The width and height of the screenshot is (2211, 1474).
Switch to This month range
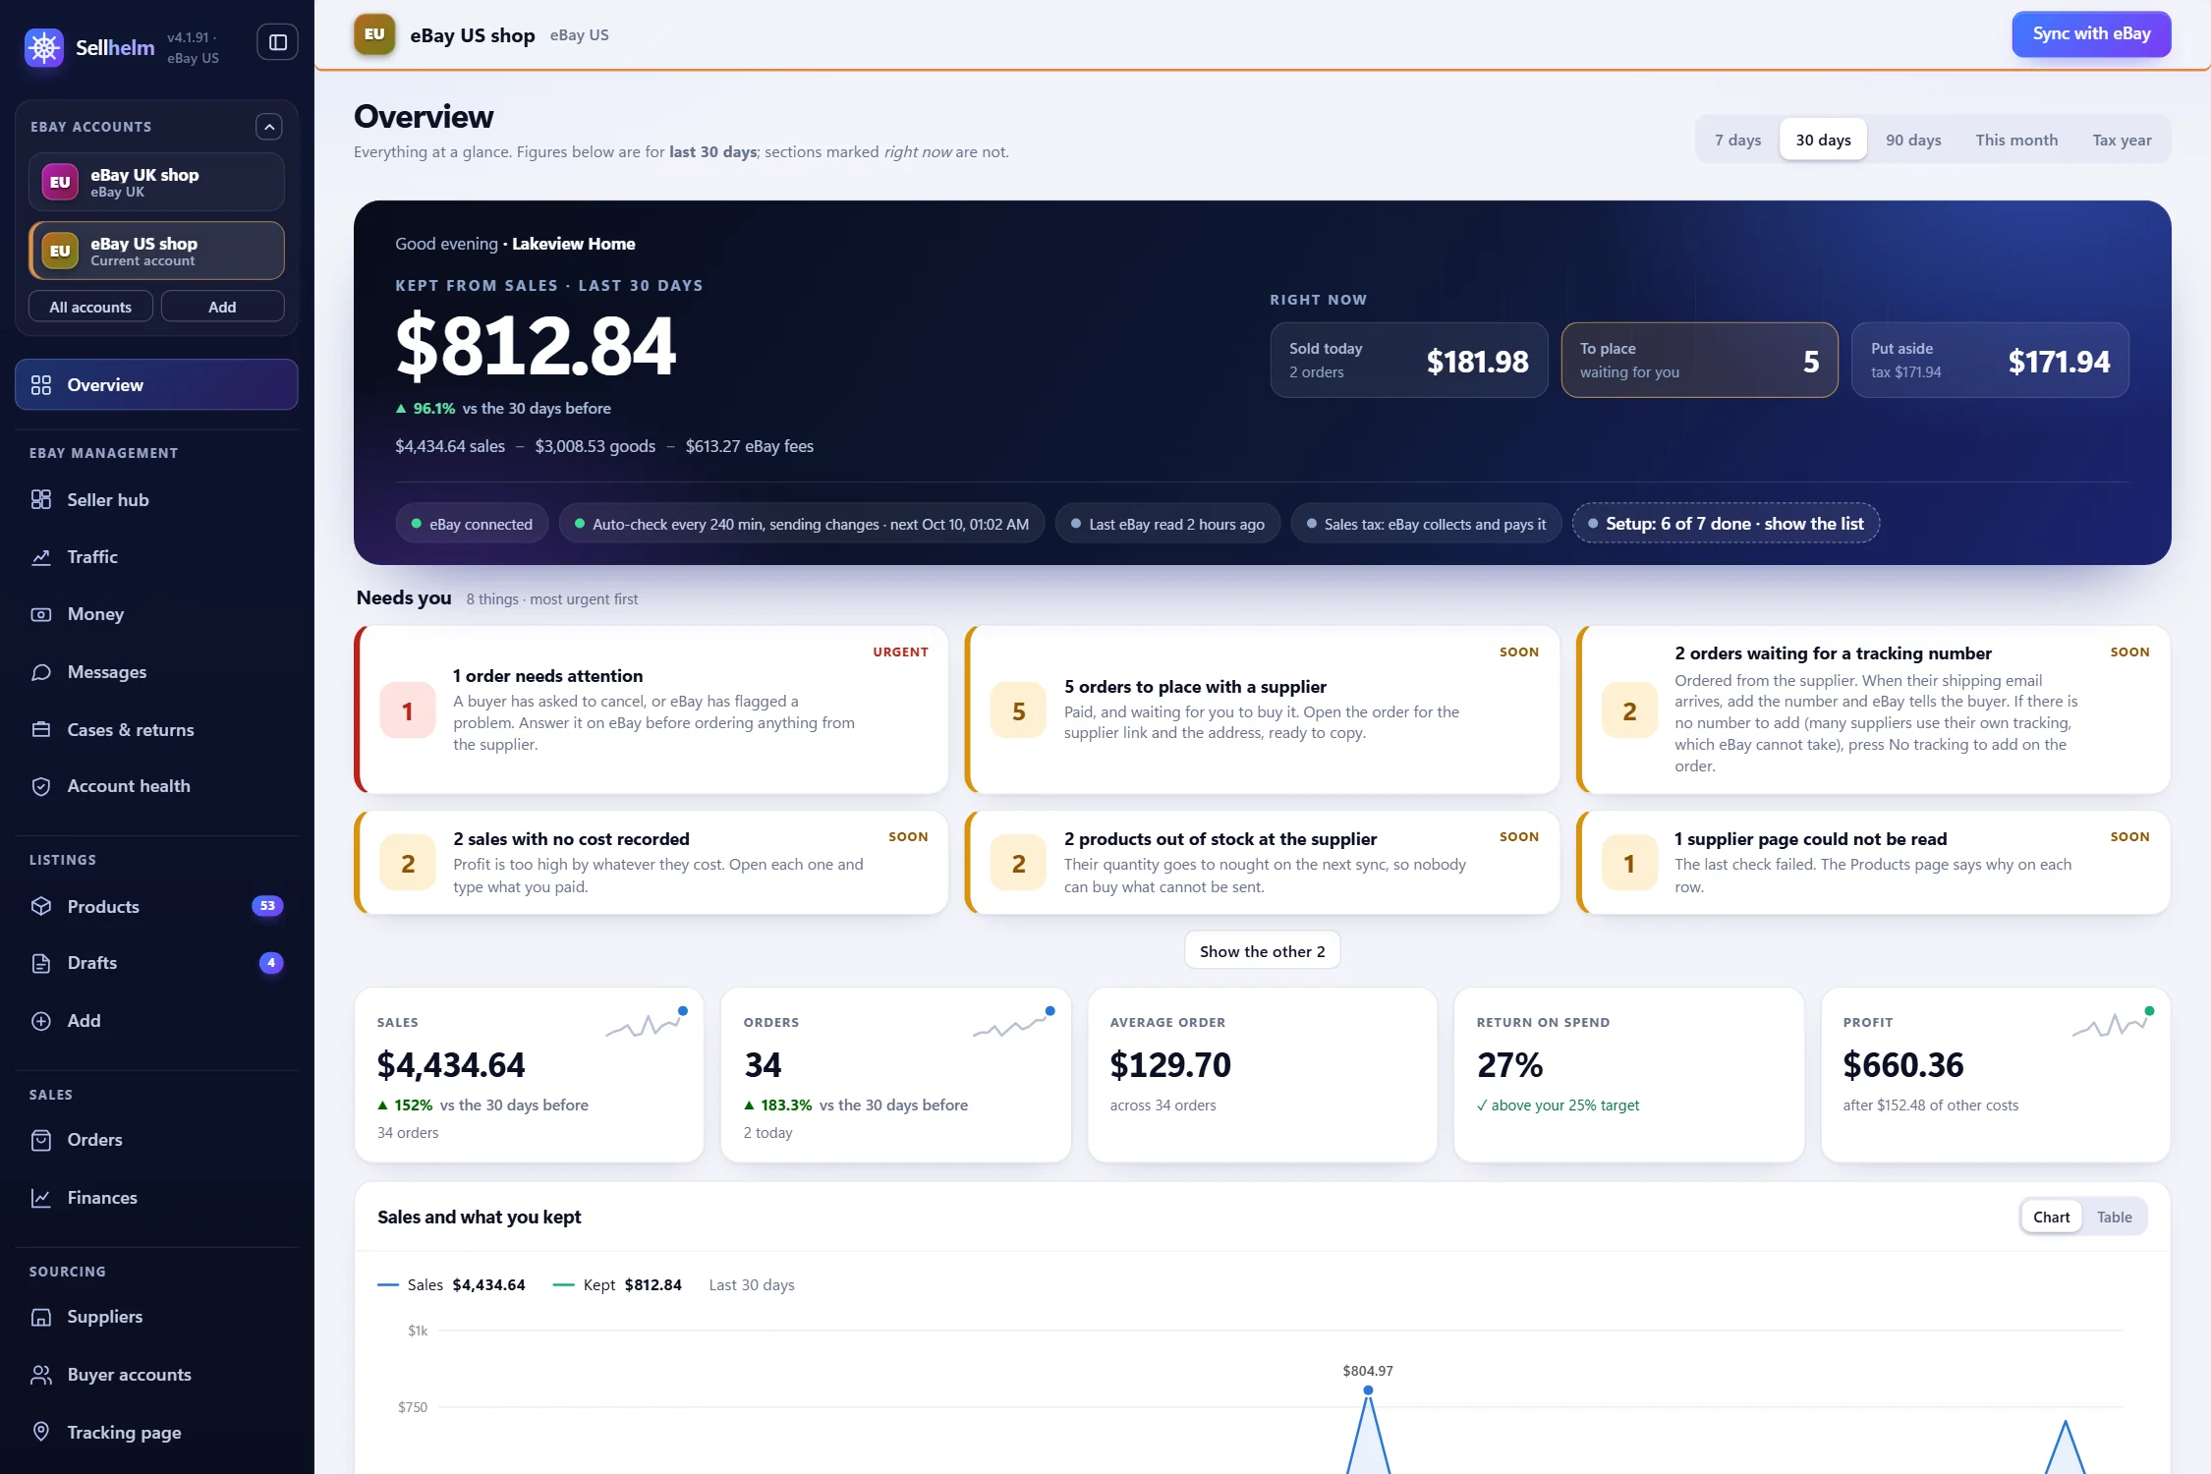[2016, 140]
